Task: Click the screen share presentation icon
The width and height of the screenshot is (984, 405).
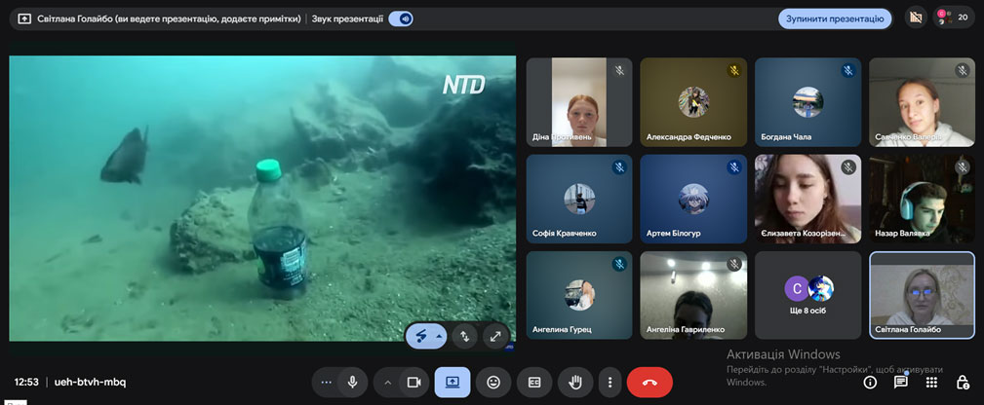Action: pyautogui.click(x=453, y=383)
